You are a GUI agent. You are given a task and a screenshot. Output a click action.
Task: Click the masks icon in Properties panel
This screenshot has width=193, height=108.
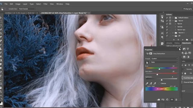coord(151,53)
